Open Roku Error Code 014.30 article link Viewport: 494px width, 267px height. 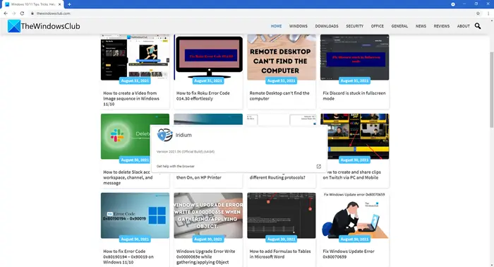pyautogui.click(x=203, y=96)
